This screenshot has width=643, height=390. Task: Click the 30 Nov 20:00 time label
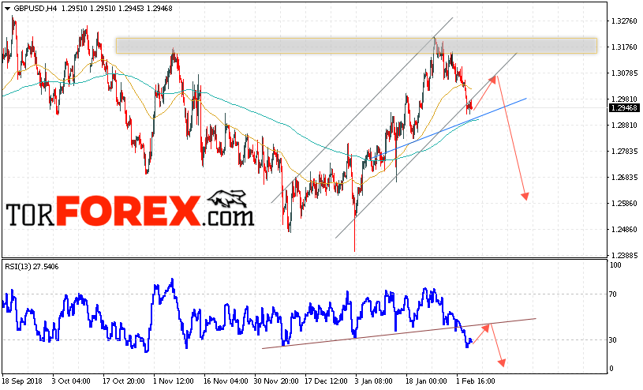[277, 381]
